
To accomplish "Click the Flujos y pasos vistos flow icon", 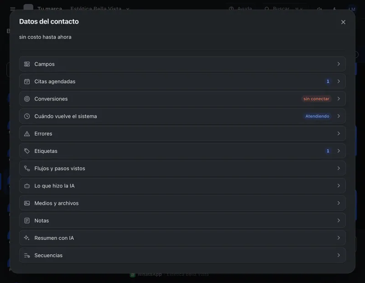I will (27, 168).
